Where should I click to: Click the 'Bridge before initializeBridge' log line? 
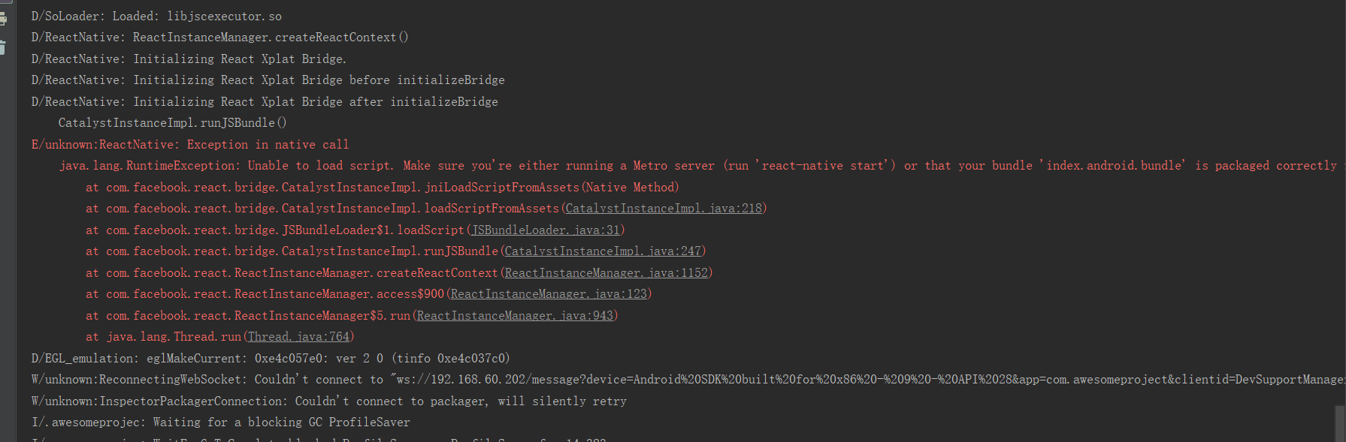(268, 80)
